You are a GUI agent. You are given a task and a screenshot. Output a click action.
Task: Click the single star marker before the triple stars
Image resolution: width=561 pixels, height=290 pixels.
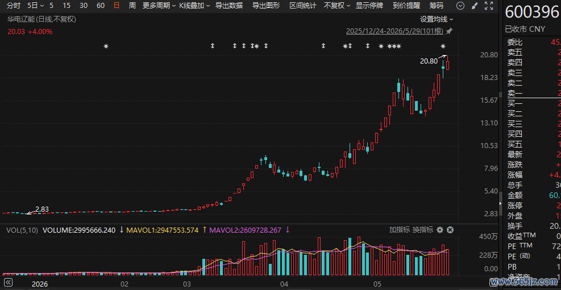[x=381, y=46]
